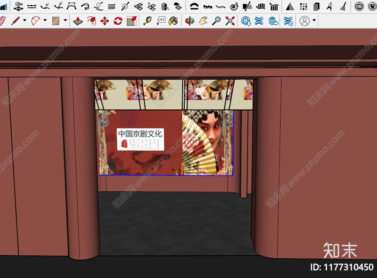Click the crossing curves with arrow icon
377x278 pixels.
tap(58, 6)
